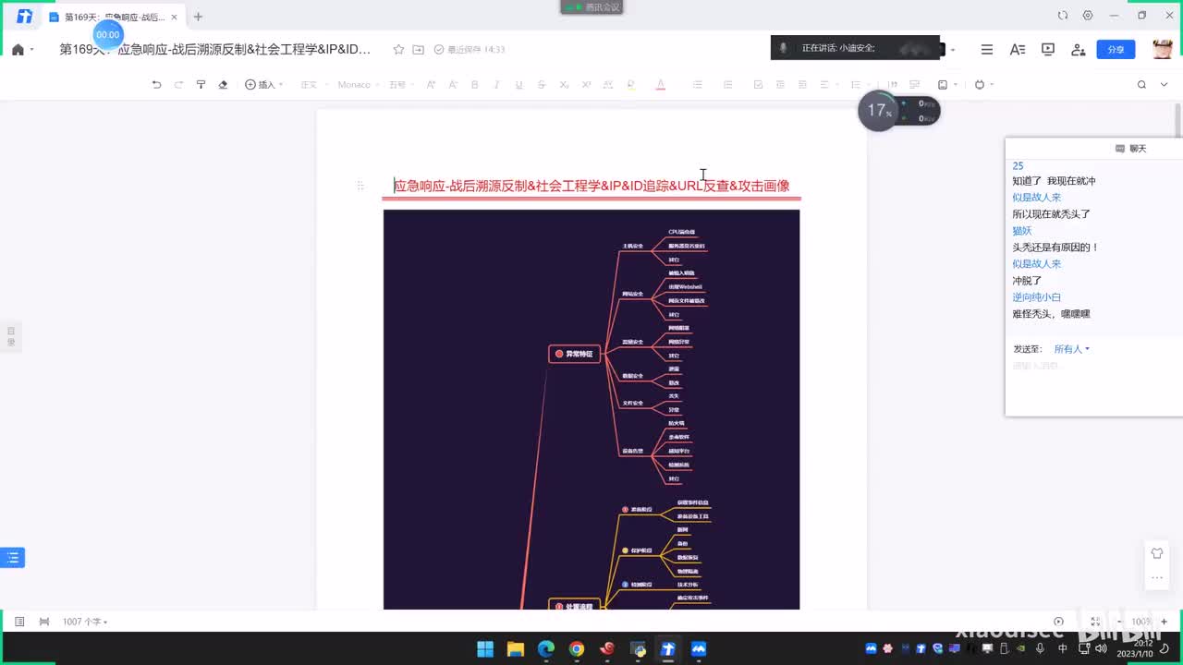Image resolution: width=1183 pixels, height=665 pixels.
Task: Click the blue Share (分享) button
Action: coord(1116,50)
